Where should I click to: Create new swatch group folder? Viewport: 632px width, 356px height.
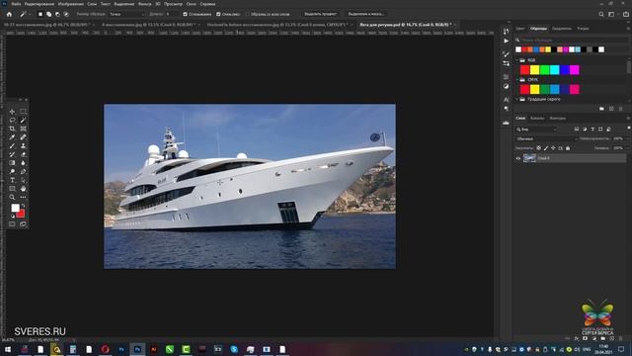601,109
